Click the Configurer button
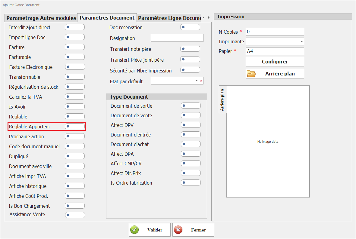Viewport: 356px width, 239px height. click(x=275, y=62)
